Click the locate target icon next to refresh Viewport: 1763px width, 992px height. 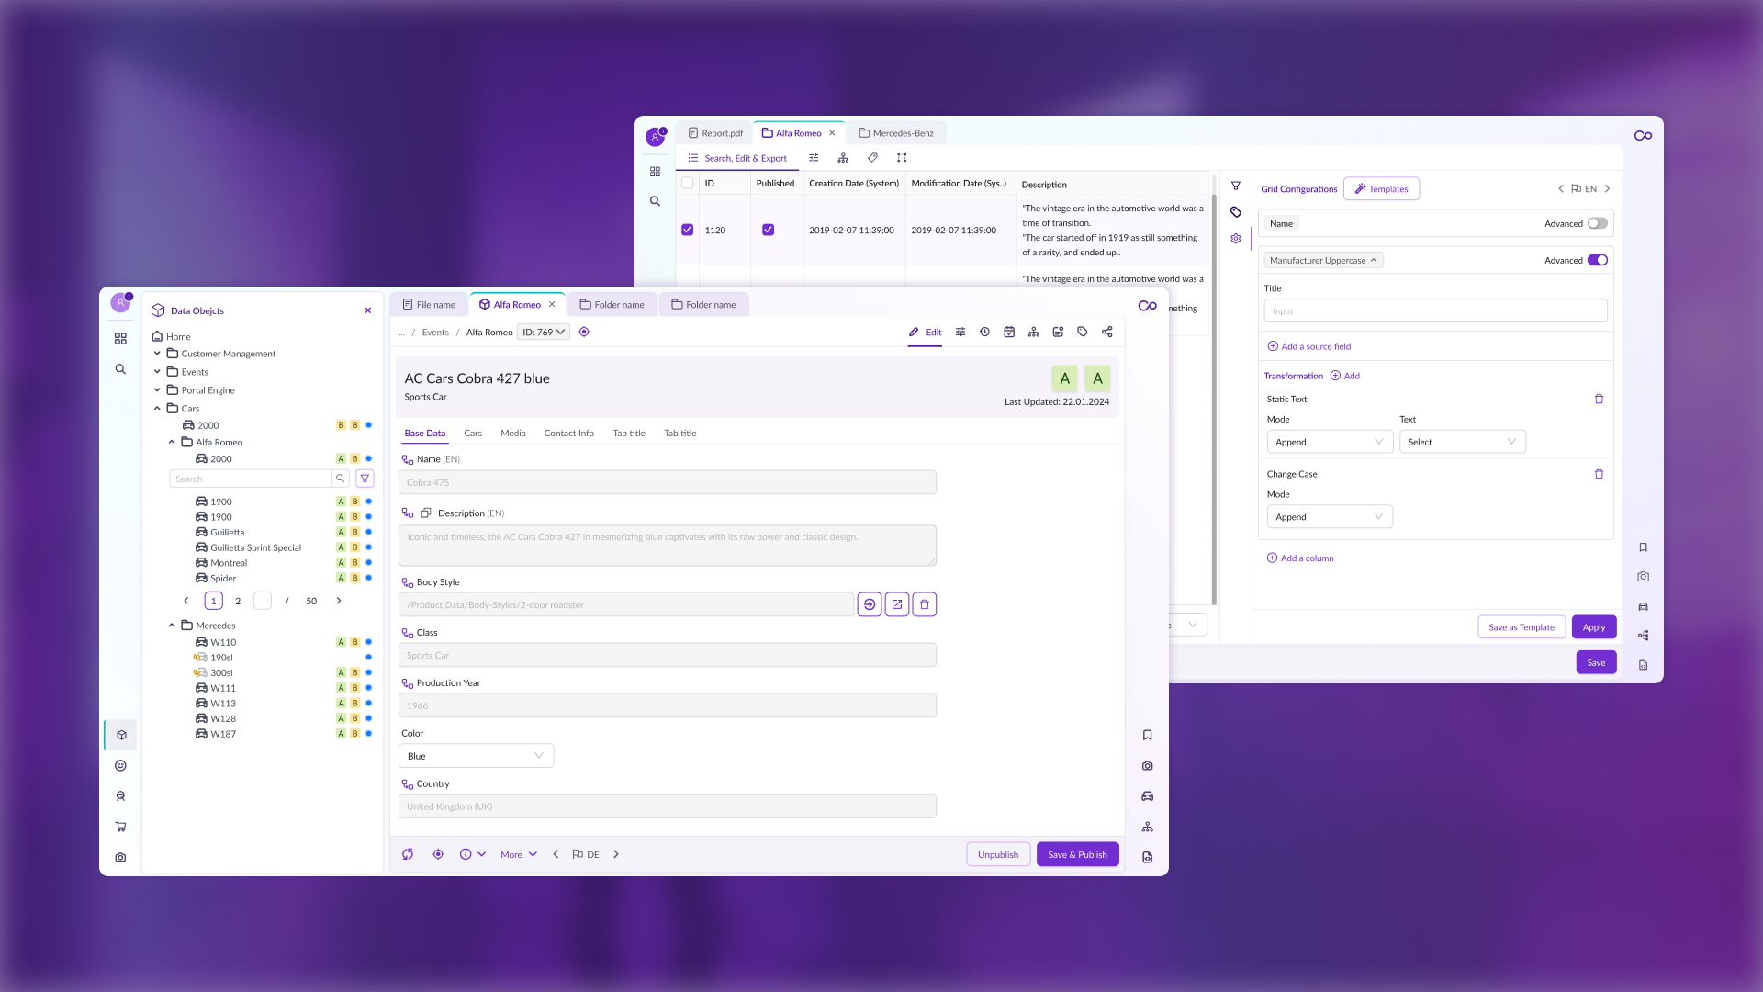[438, 853]
